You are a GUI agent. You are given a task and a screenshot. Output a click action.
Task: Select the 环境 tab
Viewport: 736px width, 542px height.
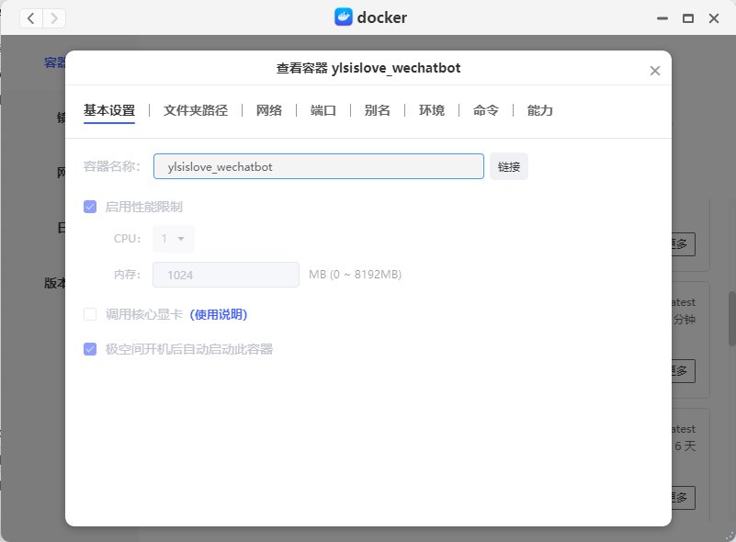coord(432,110)
